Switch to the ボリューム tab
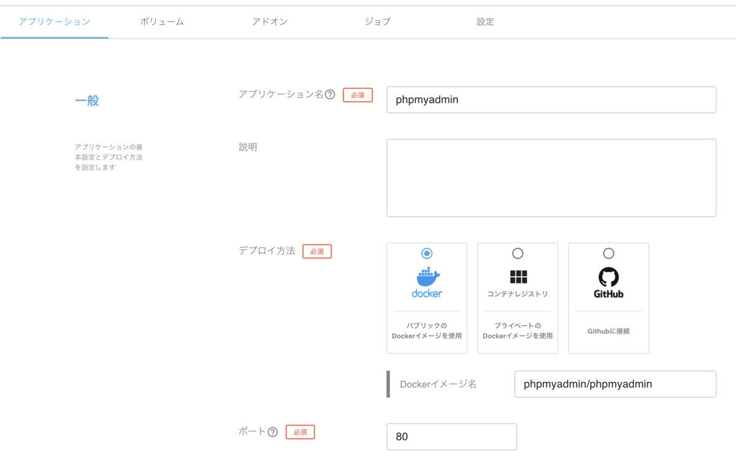This screenshot has width=736, height=461. (x=161, y=20)
